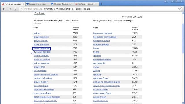This screenshot has width=185, height=104.
Task: Open the форум трейдеров link
Action: pyautogui.click(x=41, y=44)
